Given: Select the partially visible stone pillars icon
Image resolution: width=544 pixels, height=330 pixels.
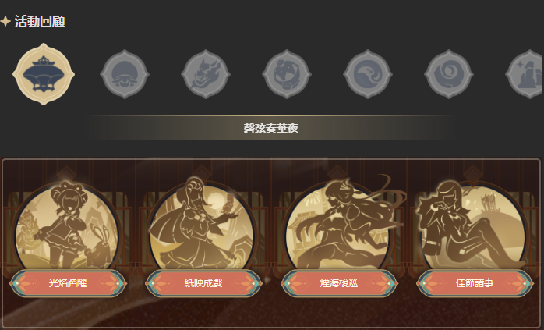Looking at the screenshot, I should coord(525,74).
